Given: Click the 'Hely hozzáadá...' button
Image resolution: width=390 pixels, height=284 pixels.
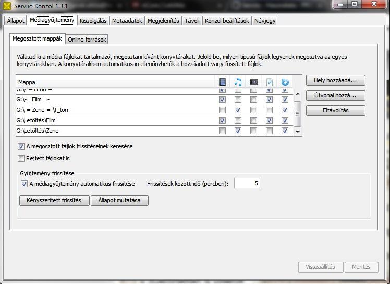Looking at the screenshot, I should point(336,81).
